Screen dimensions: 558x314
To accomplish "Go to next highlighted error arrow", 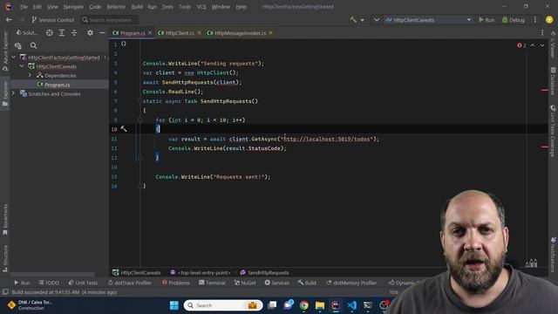I will point(542,45).
